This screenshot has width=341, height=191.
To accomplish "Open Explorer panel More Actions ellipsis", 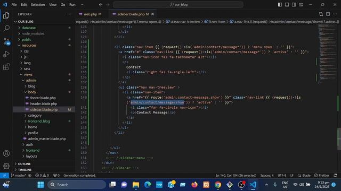I will point(69,14).
